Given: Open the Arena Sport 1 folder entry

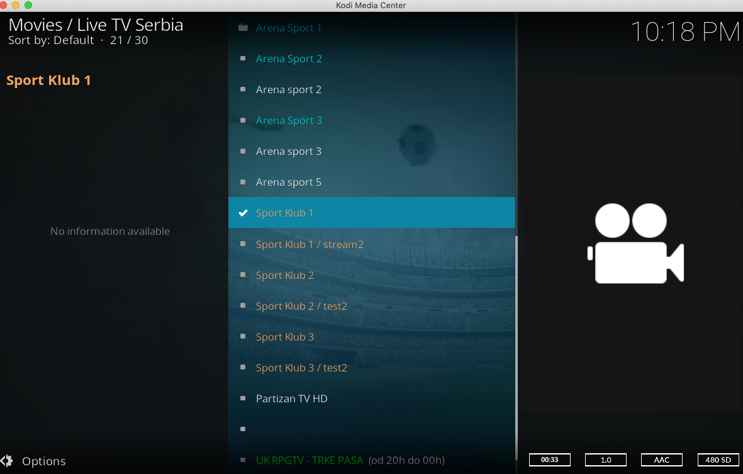Looking at the screenshot, I should tap(371, 28).
